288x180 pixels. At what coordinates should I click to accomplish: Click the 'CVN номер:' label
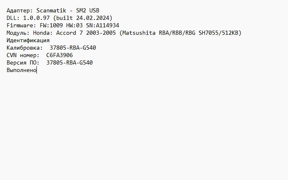(23, 55)
